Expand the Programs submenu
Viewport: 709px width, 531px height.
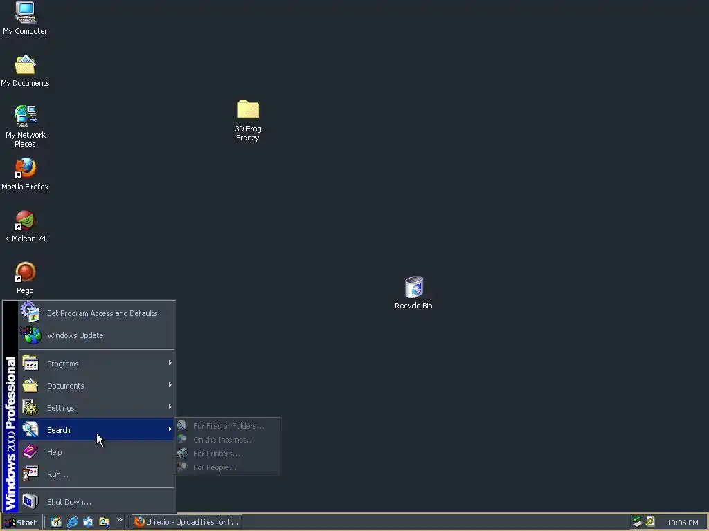(97, 364)
